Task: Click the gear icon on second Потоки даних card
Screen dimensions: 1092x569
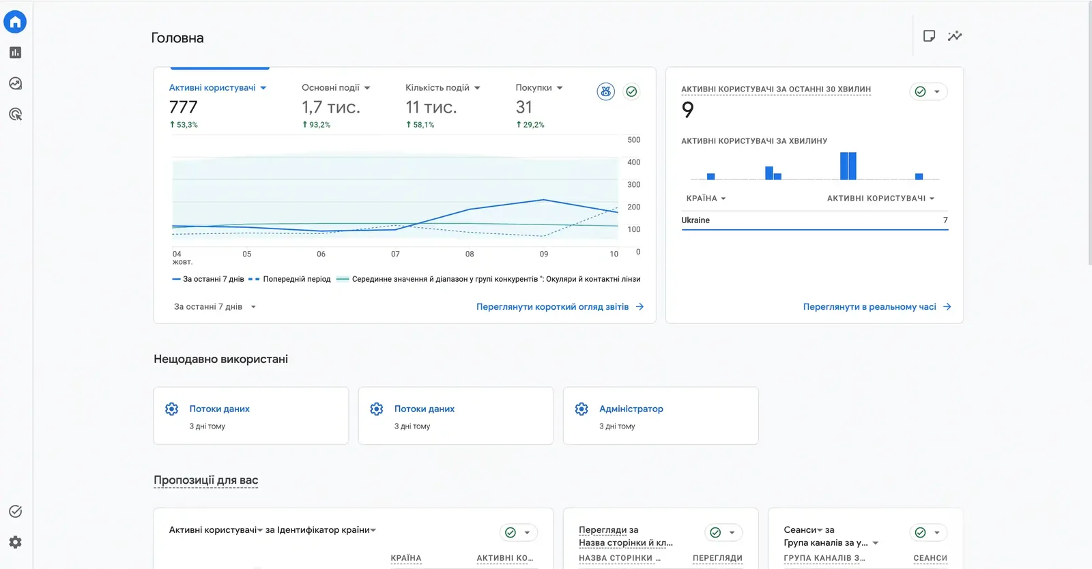Action: pos(377,409)
